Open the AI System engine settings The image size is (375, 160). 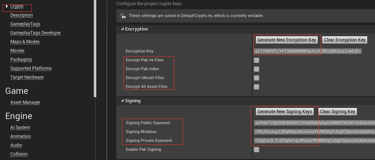point(20,127)
